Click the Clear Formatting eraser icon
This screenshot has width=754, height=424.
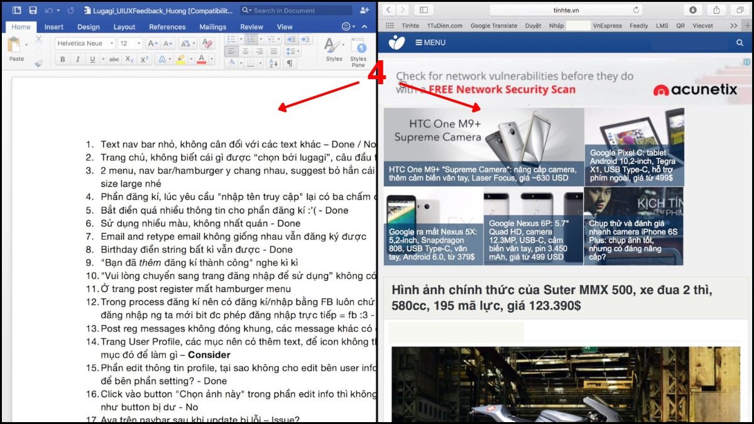point(207,43)
